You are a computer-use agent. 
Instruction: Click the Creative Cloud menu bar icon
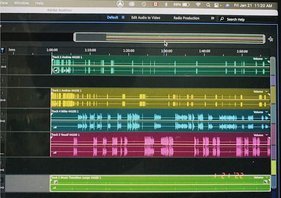(x=132, y=4)
